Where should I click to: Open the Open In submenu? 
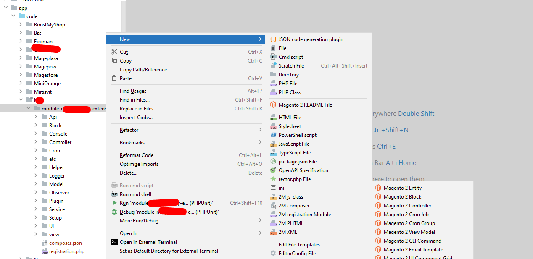pos(186,233)
